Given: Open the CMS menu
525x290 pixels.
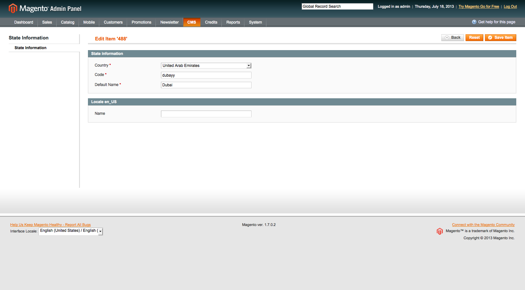Looking at the screenshot, I should (192, 22).
